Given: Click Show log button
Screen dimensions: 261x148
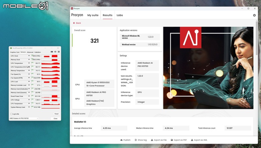Looking at the screenshot, I should point(141,140).
